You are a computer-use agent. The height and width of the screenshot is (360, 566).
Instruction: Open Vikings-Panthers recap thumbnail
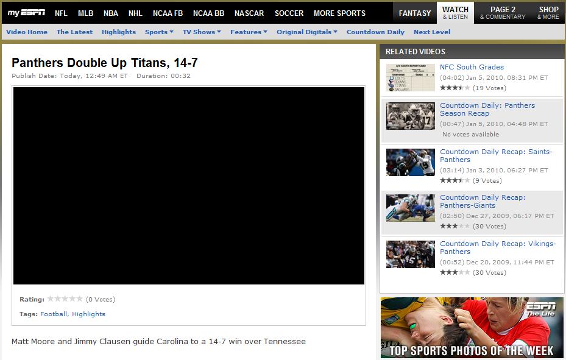411,254
